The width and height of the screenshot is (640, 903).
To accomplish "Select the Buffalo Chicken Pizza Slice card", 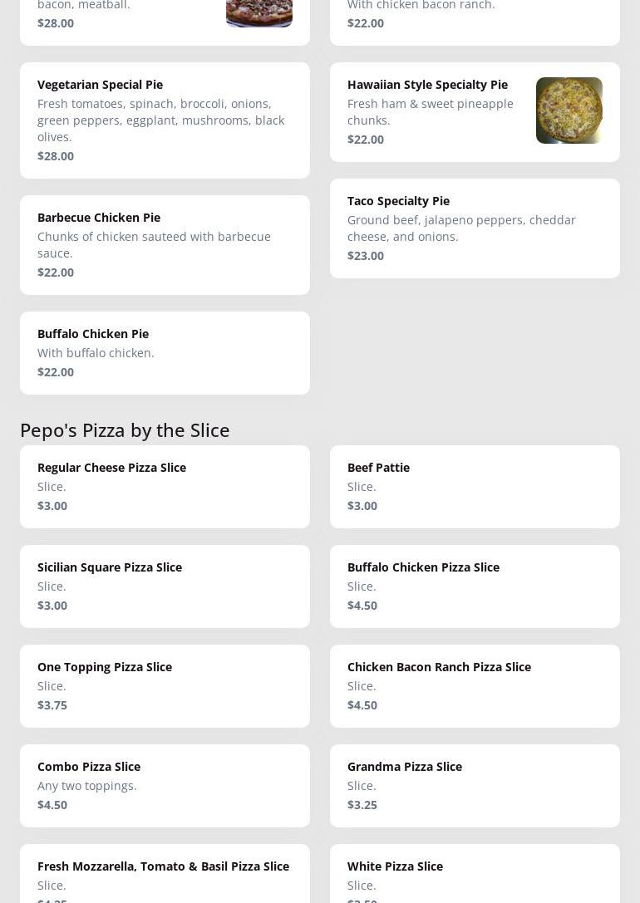I will (x=475, y=586).
